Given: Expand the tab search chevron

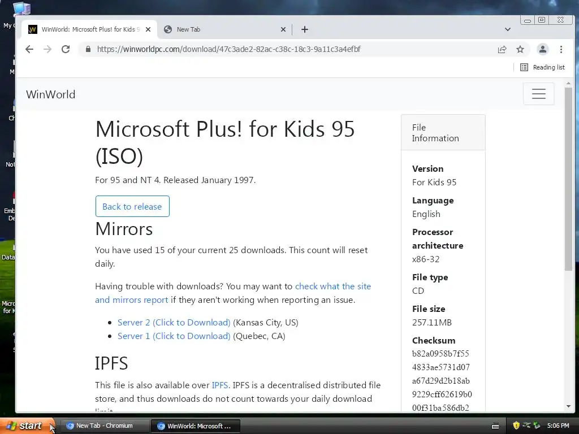Looking at the screenshot, I should click(x=508, y=29).
